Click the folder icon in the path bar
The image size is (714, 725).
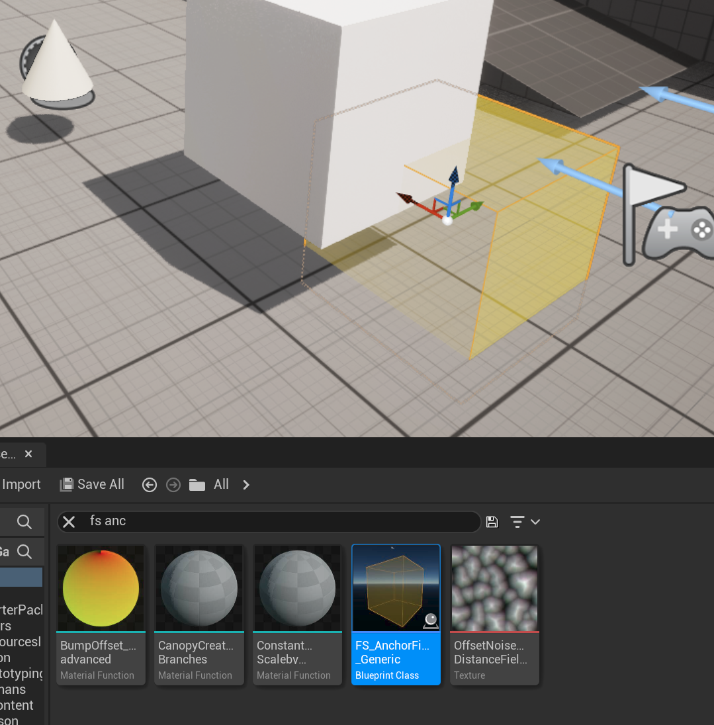tap(197, 485)
